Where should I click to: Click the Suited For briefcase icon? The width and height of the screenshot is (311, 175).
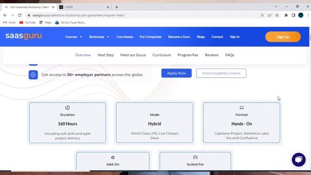click(x=195, y=157)
